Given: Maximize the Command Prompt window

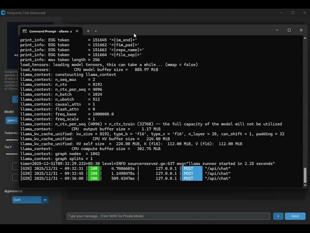Looking at the screenshot, I should pos(289,30).
